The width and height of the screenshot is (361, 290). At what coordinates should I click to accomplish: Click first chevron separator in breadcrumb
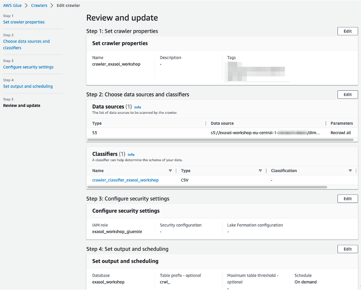click(x=26, y=6)
